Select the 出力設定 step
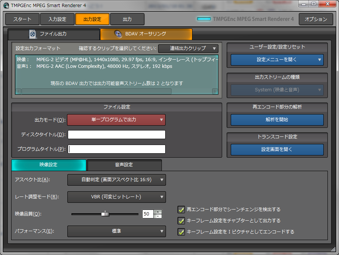This screenshot has height=255, width=339. point(92,19)
